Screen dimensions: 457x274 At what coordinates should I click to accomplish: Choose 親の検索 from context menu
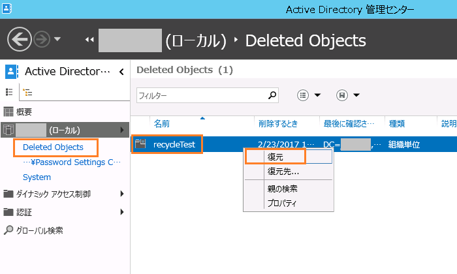tap(283, 189)
